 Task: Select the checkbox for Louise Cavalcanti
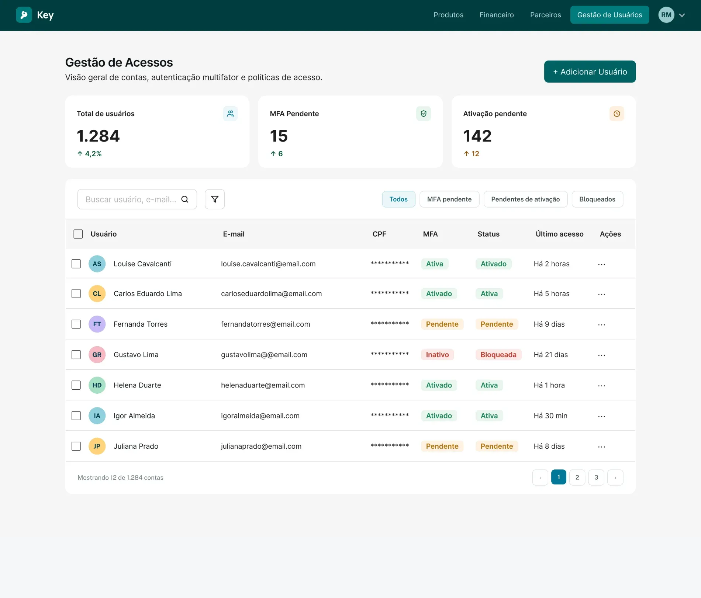[76, 264]
